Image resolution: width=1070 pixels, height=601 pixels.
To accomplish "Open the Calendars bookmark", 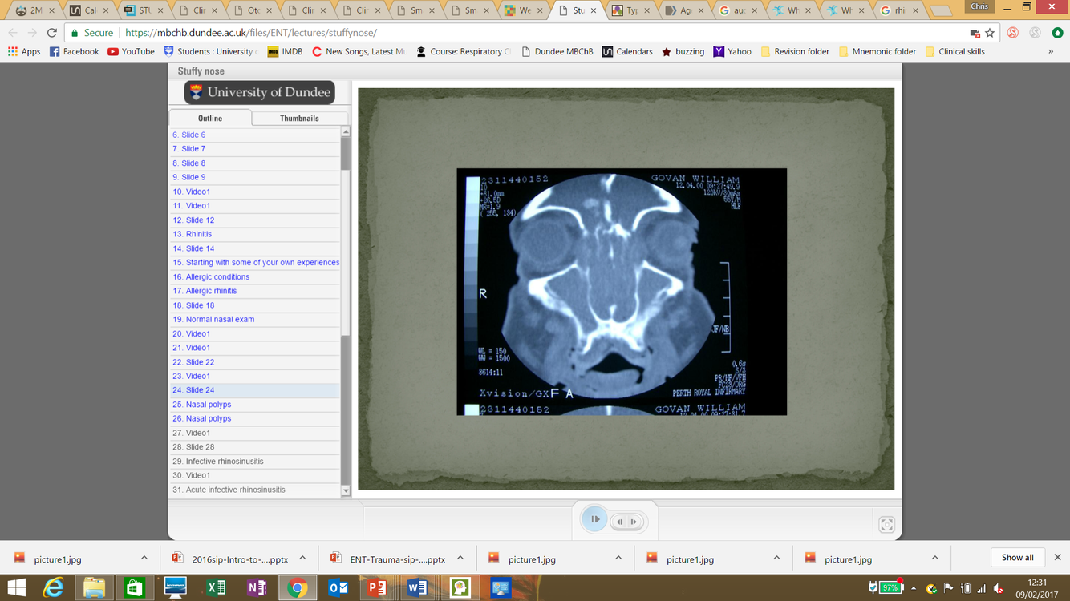I will click(x=627, y=51).
